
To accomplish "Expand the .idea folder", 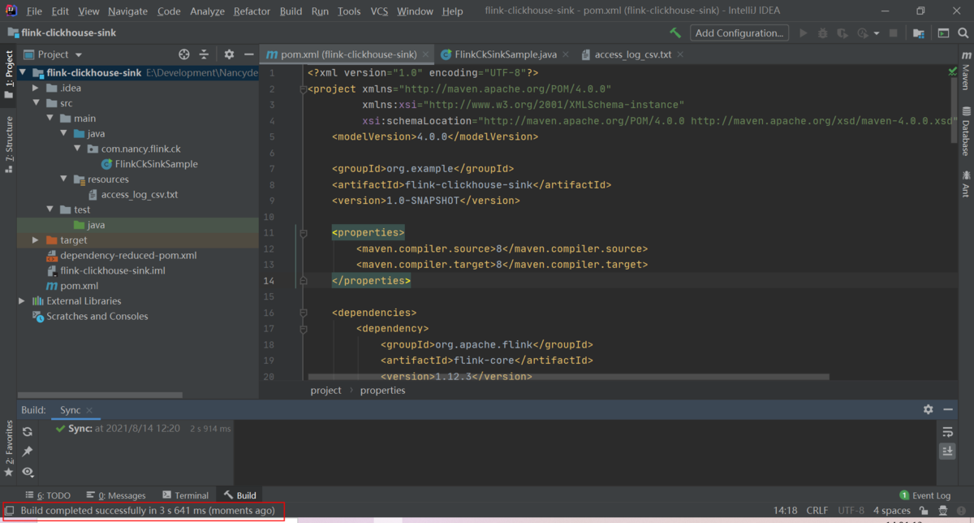I will pyautogui.click(x=36, y=88).
